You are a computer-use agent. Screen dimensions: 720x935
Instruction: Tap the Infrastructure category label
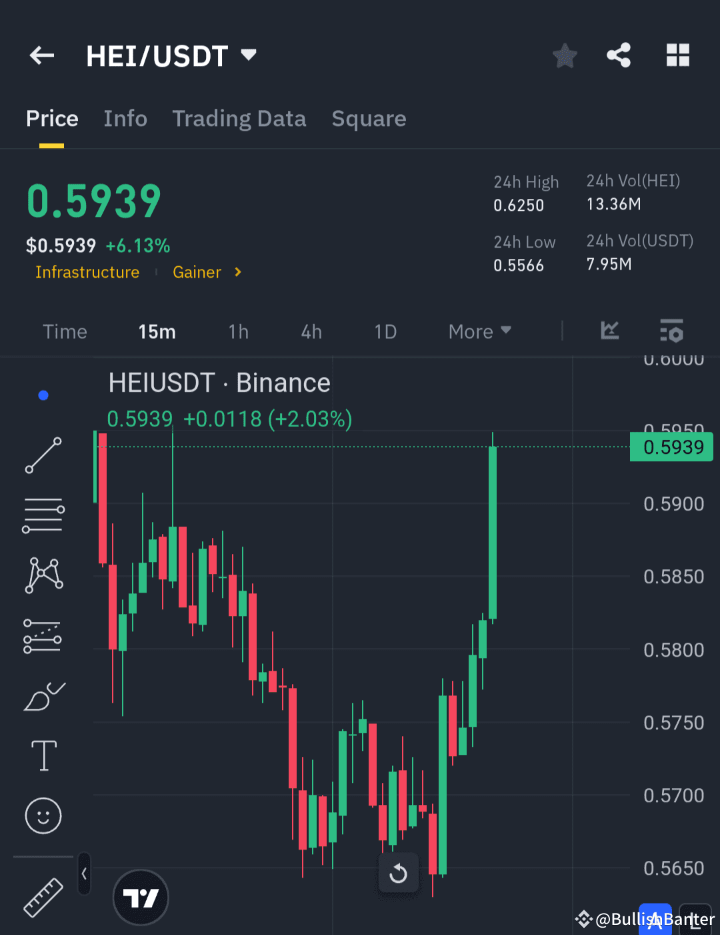pyautogui.click(x=87, y=272)
